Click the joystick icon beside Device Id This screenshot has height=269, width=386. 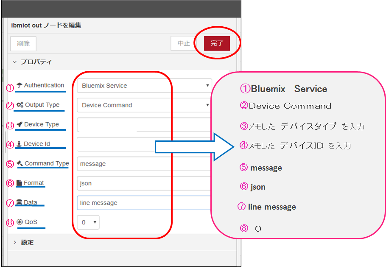coord(19,144)
